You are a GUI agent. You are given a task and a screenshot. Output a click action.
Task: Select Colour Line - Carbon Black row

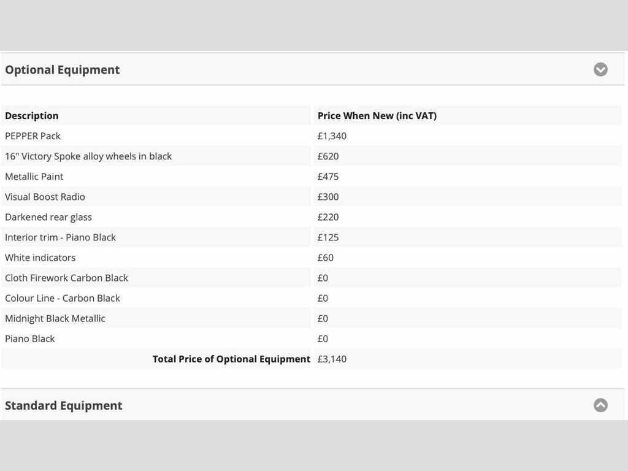click(311, 299)
